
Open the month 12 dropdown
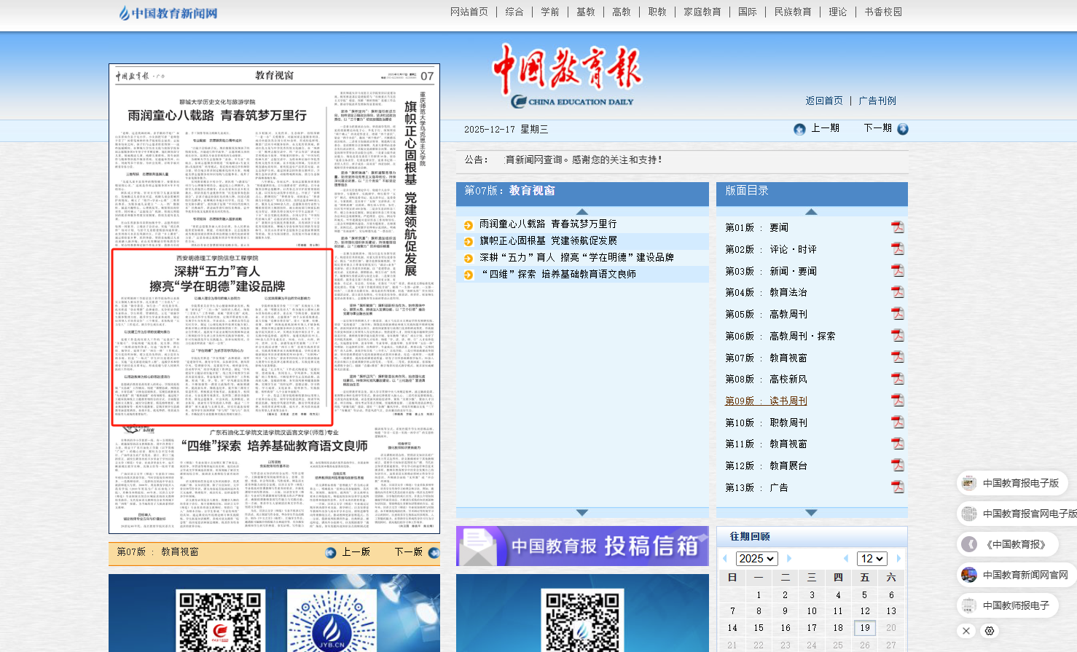point(872,559)
